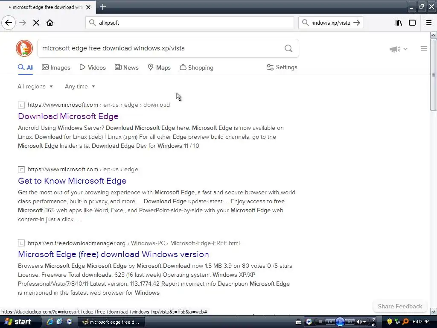
Task: Click the vertical scrollbar thumb
Action: point(433,75)
